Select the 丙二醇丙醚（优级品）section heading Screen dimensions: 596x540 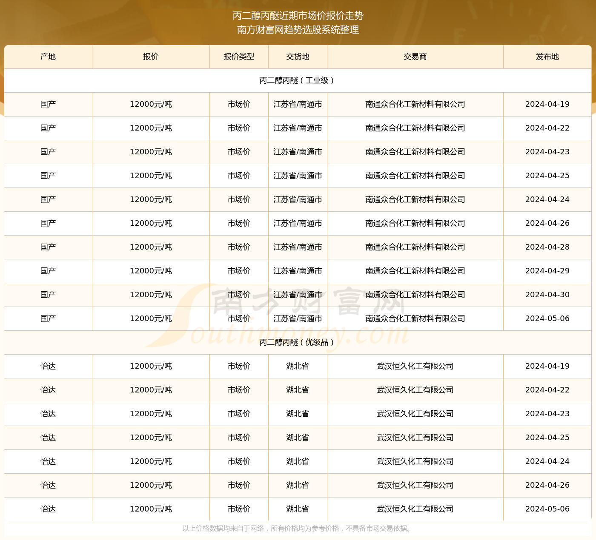click(x=298, y=342)
